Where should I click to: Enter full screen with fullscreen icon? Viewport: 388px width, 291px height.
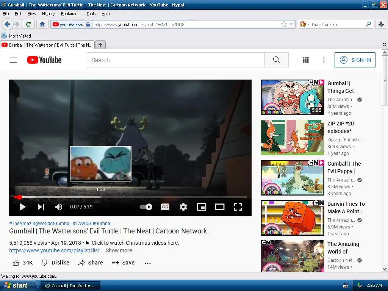point(238,207)
